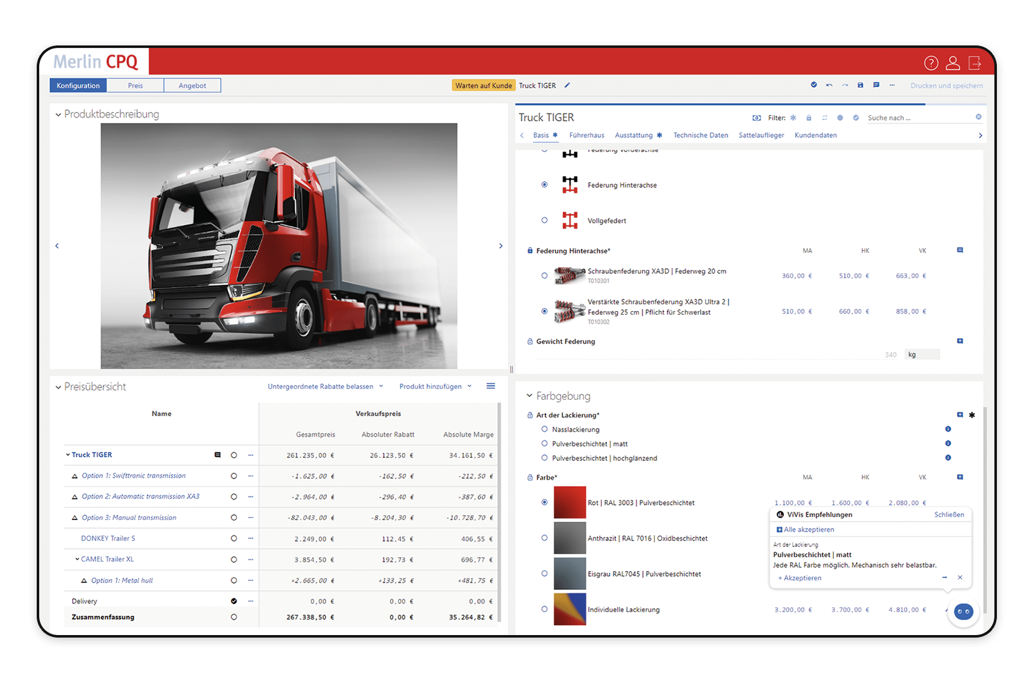Image resolution: width=1033 pixels, height=678 pixels.
Task: Clear the search field with the X icon
Action: (x=979, y=117)
